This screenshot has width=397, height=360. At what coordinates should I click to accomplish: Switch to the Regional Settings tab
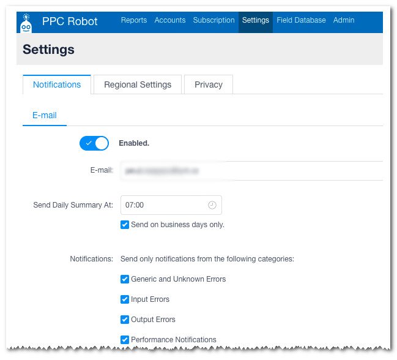138,84
